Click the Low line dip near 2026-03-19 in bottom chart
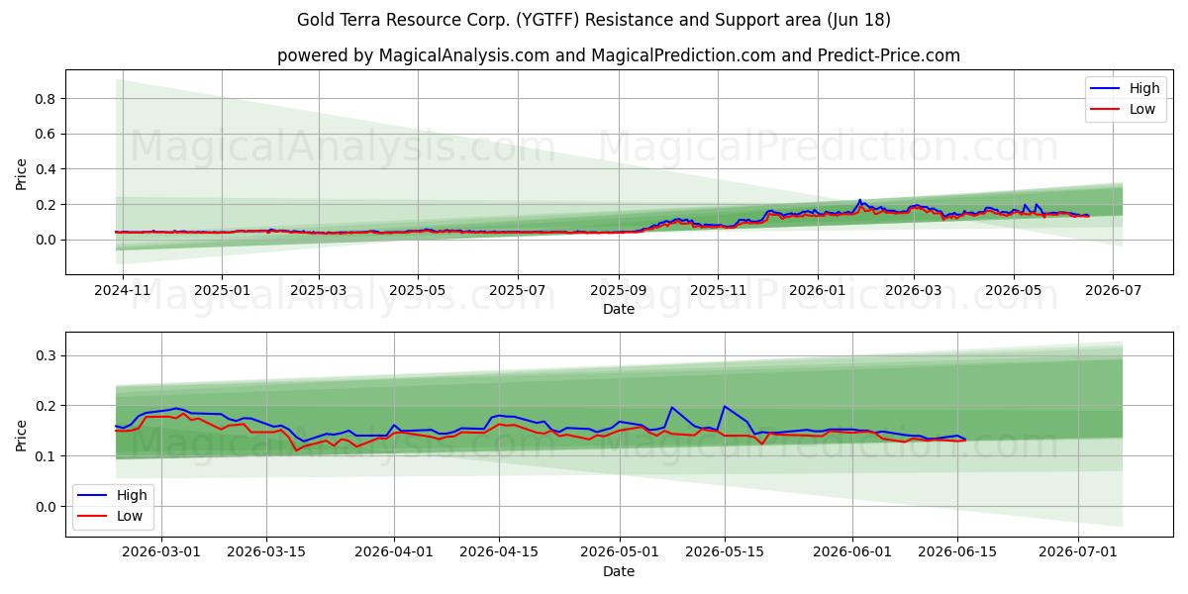Screen dimensions: 1188x594 tap(295, 450)
